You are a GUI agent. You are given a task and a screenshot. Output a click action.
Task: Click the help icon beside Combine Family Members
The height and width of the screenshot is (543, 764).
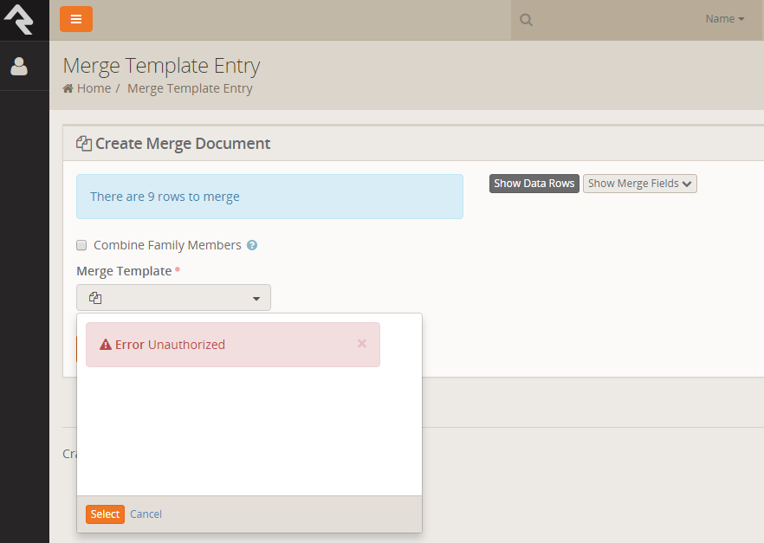[252, 246]
